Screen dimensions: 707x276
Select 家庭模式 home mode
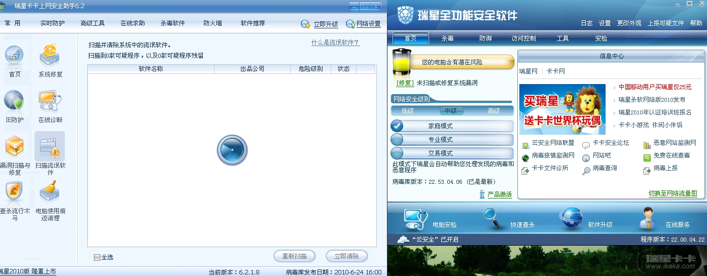[x=452, y=126]
